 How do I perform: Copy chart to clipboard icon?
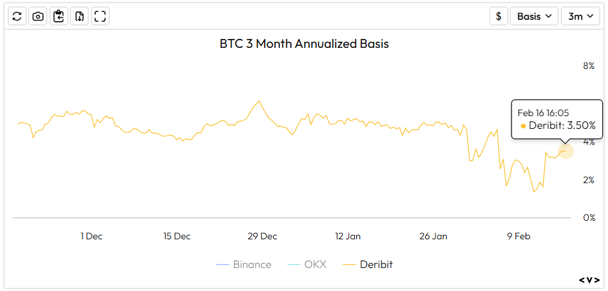(x=59, y=17)
